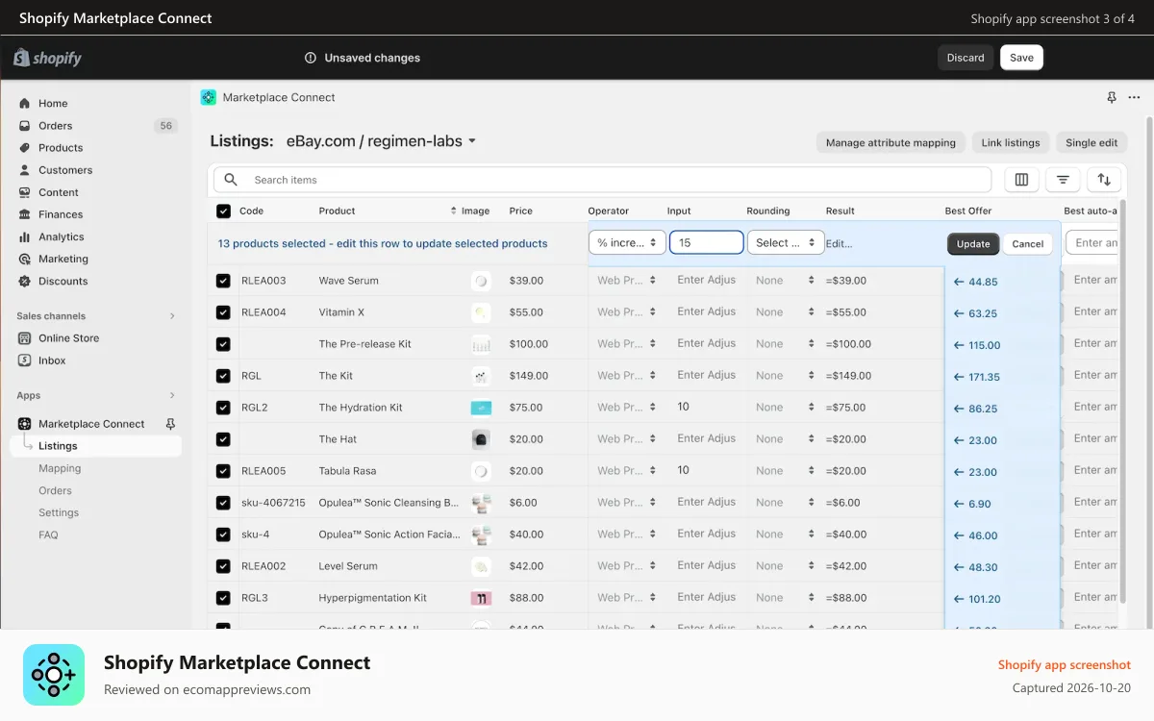Uncheck the Wave Serum row checkbox
1154x721 pixels.
coord(223,281)
